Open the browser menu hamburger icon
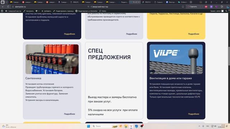The width and height of the screenshot is (230, 129). pos(211,2)
